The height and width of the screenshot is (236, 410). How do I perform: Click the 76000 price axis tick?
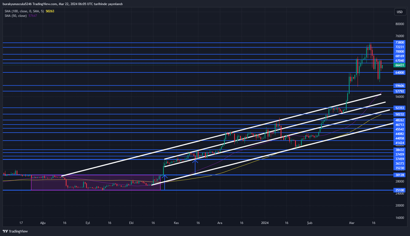click(400, 36)
